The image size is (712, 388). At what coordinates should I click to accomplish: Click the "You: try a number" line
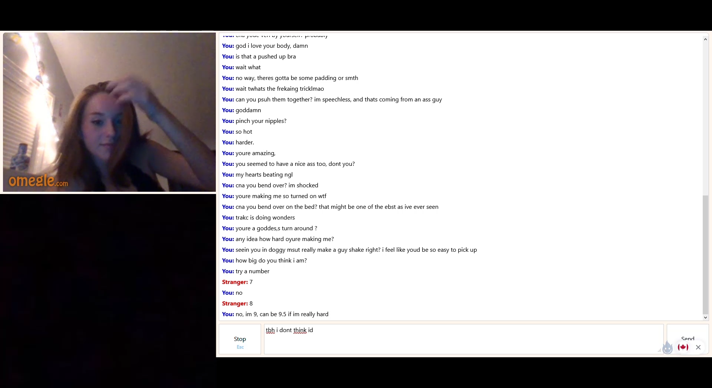point(246,271)
